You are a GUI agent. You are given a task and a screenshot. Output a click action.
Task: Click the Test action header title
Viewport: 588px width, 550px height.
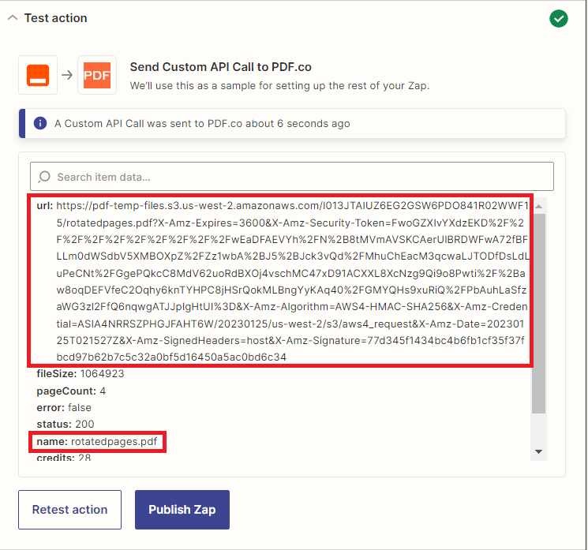(x=56, y=18)
